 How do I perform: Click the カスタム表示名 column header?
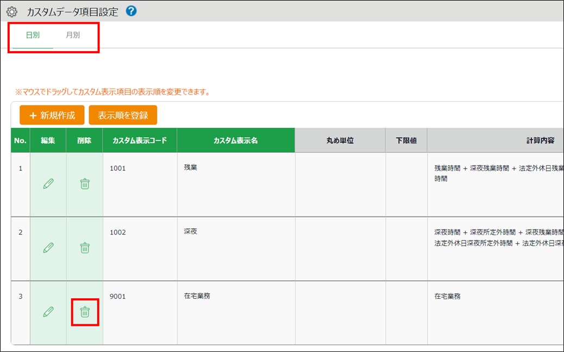click(x=236, y=140)
